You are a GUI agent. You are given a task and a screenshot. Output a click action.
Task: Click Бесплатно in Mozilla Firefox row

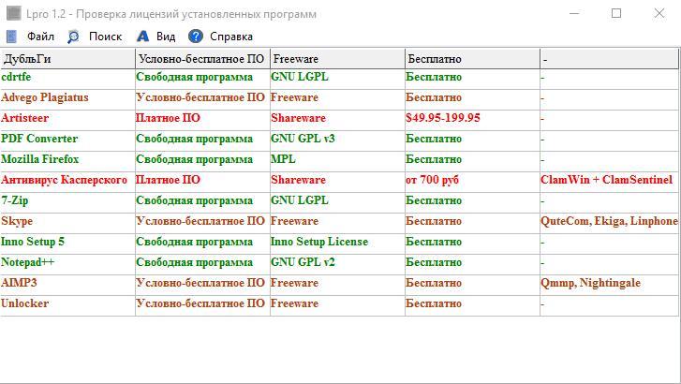click(434, 159)
